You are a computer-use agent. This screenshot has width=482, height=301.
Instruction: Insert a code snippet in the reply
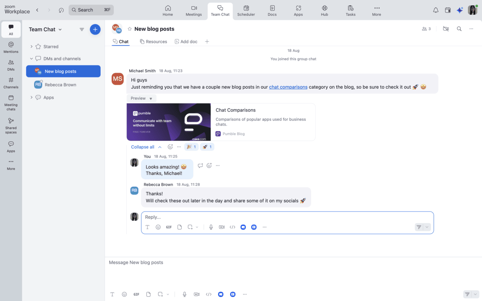point(232,227)
